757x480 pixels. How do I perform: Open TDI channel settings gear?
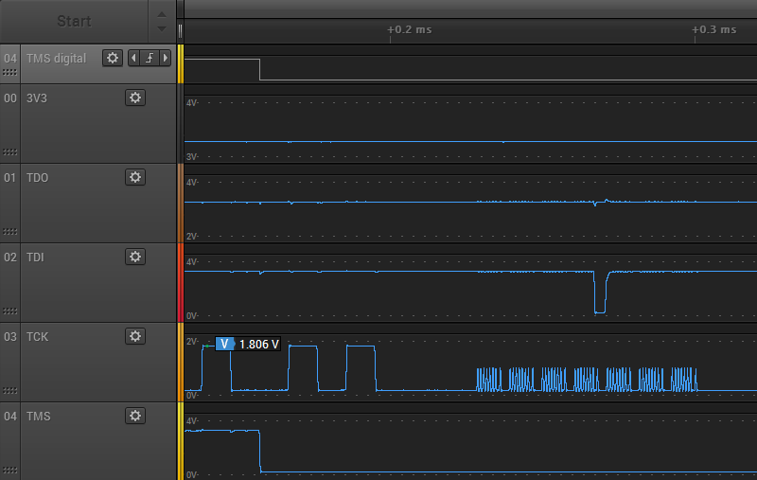click(x=135, y=257)
